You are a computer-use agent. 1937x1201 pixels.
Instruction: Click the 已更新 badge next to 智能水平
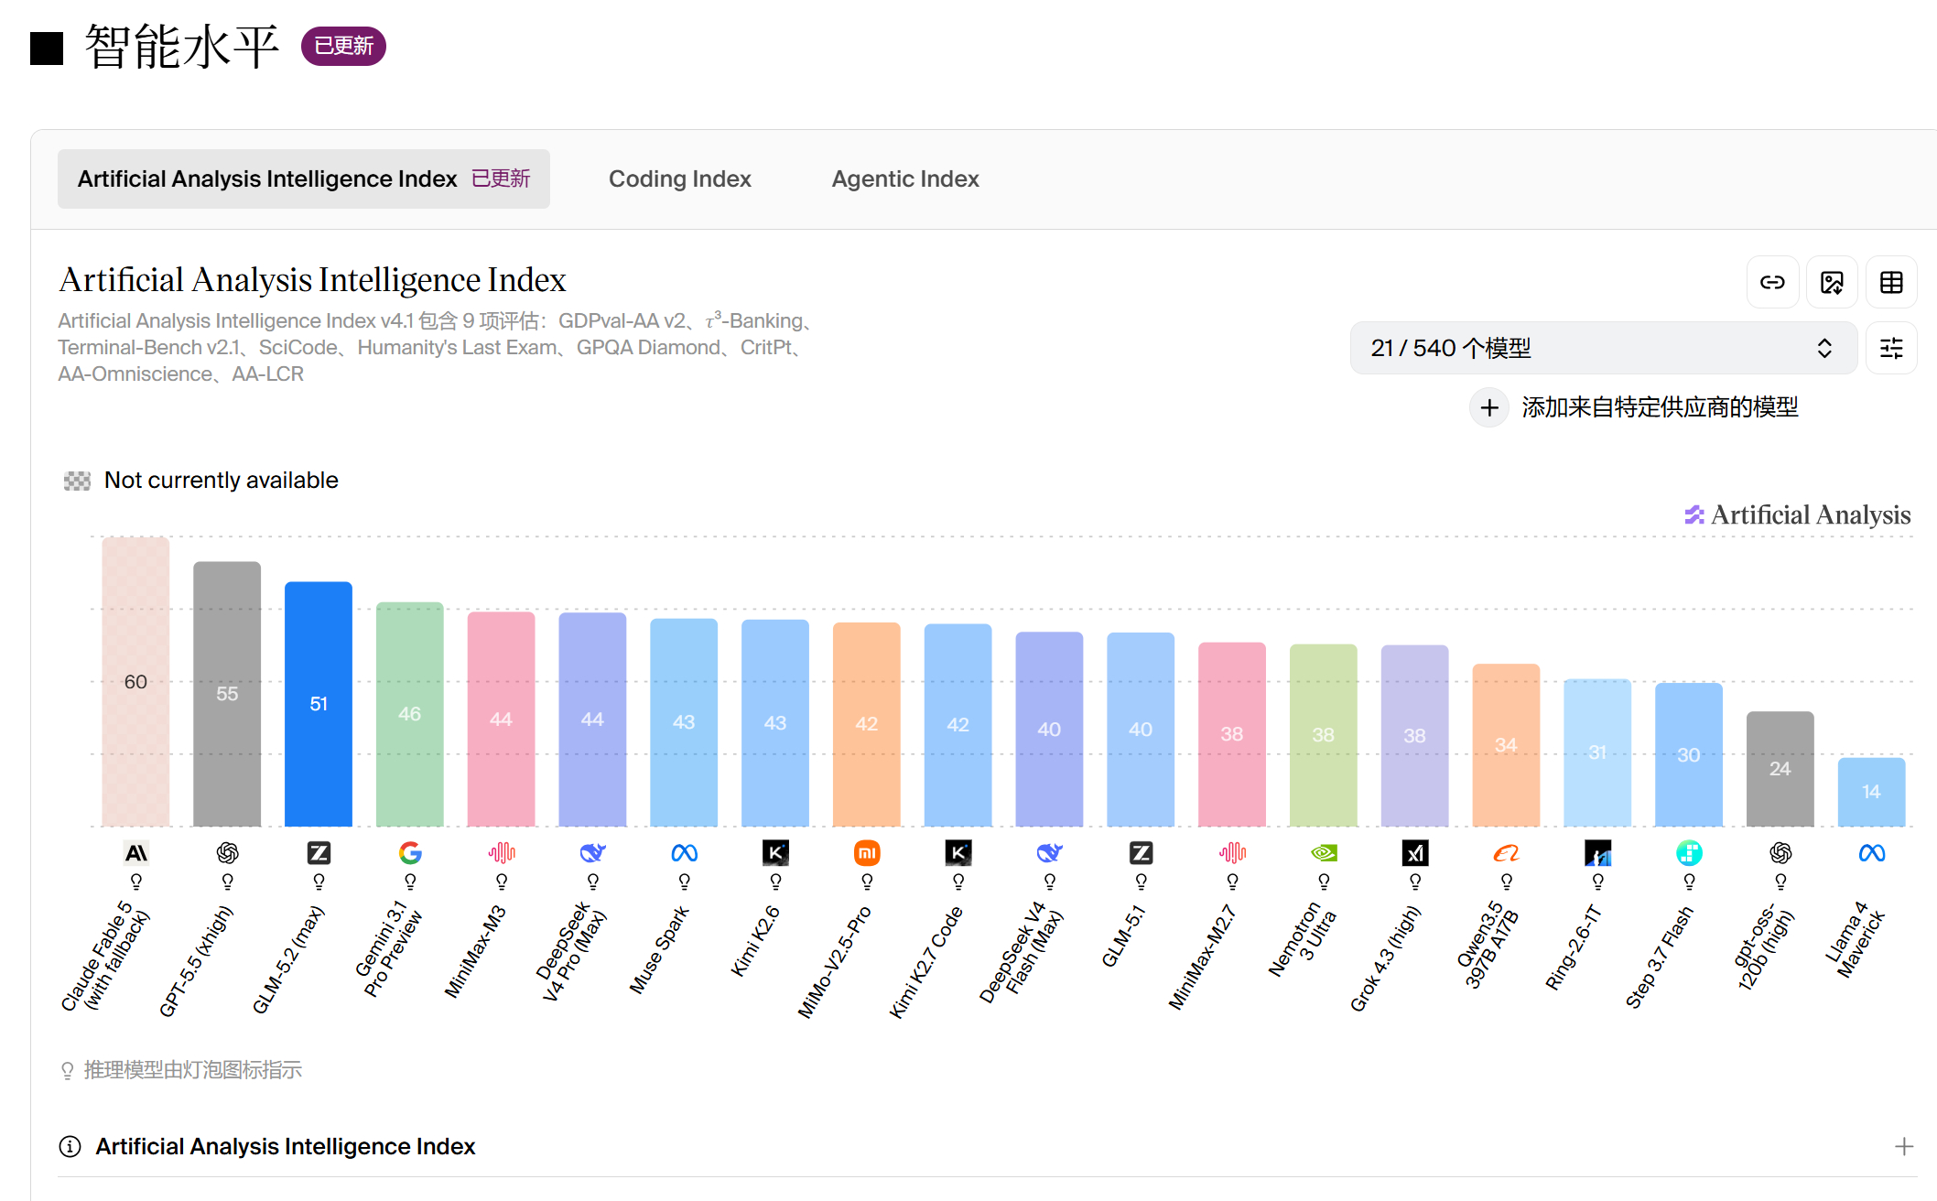[343, 46]
